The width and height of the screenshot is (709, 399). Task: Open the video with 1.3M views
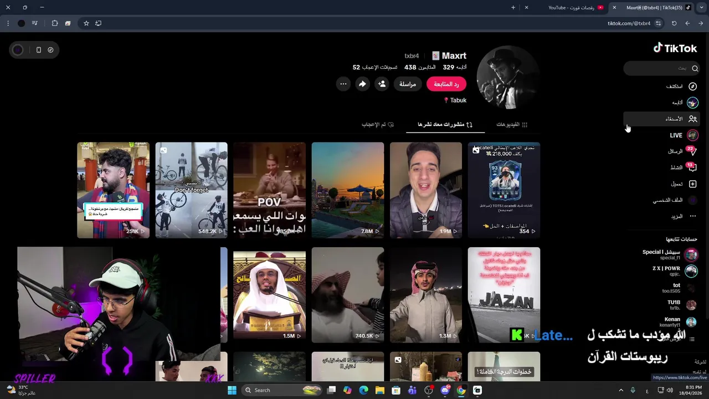tap(426, 295)
